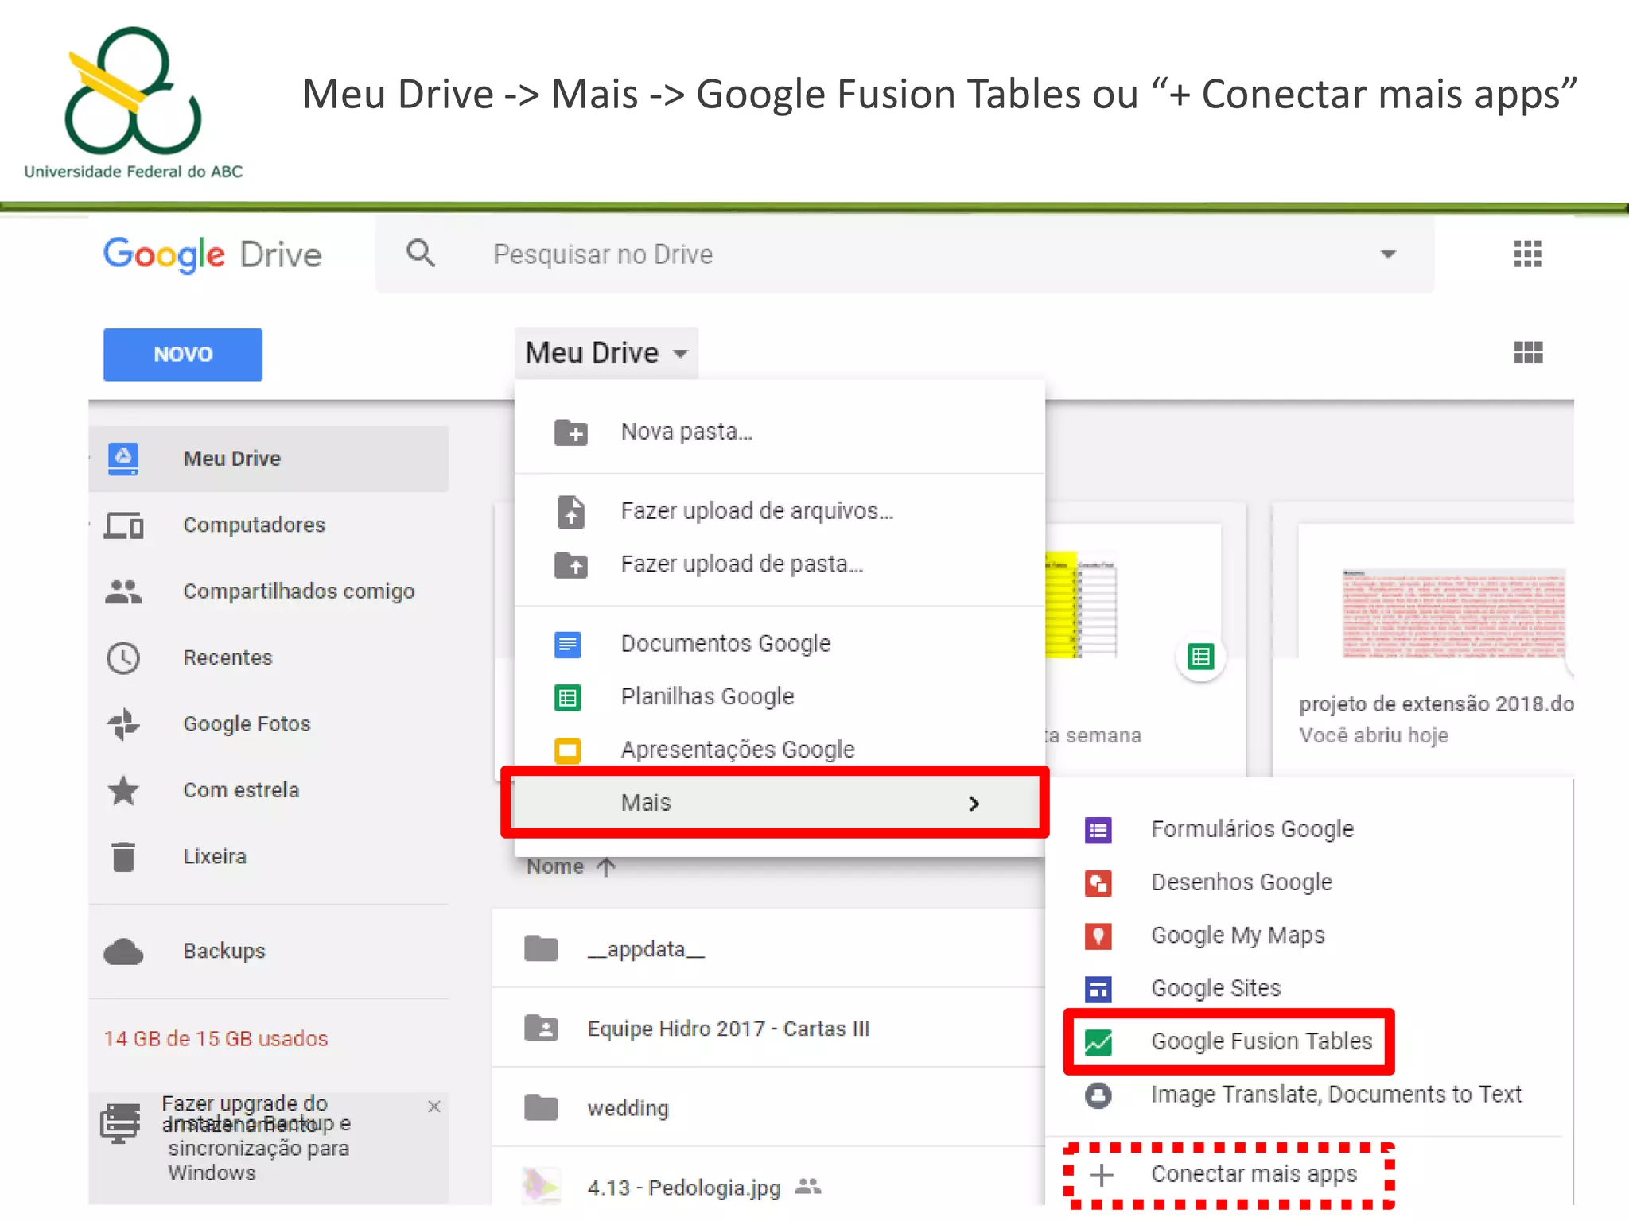Click the Desenhos Google red icon

[1098, 883]
